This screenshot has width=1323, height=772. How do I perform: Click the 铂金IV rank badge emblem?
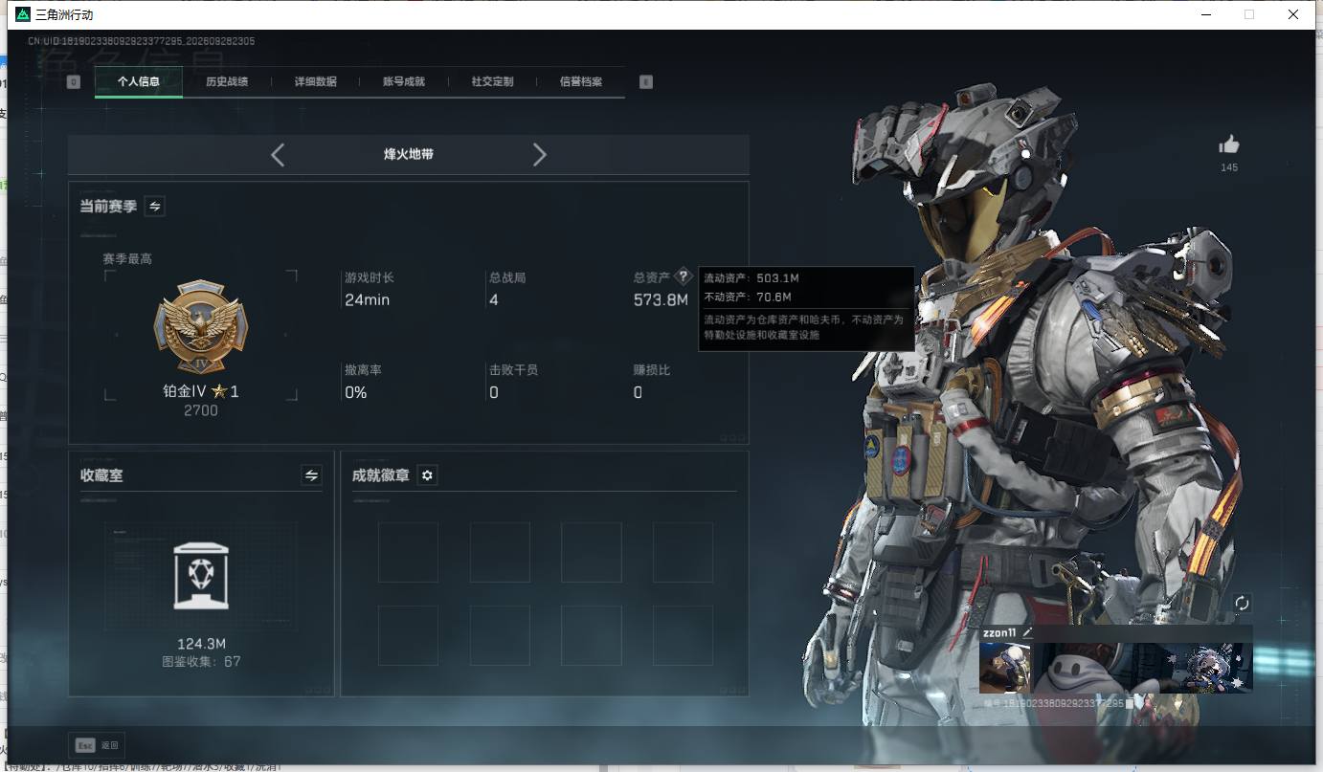tap(201, 327)
